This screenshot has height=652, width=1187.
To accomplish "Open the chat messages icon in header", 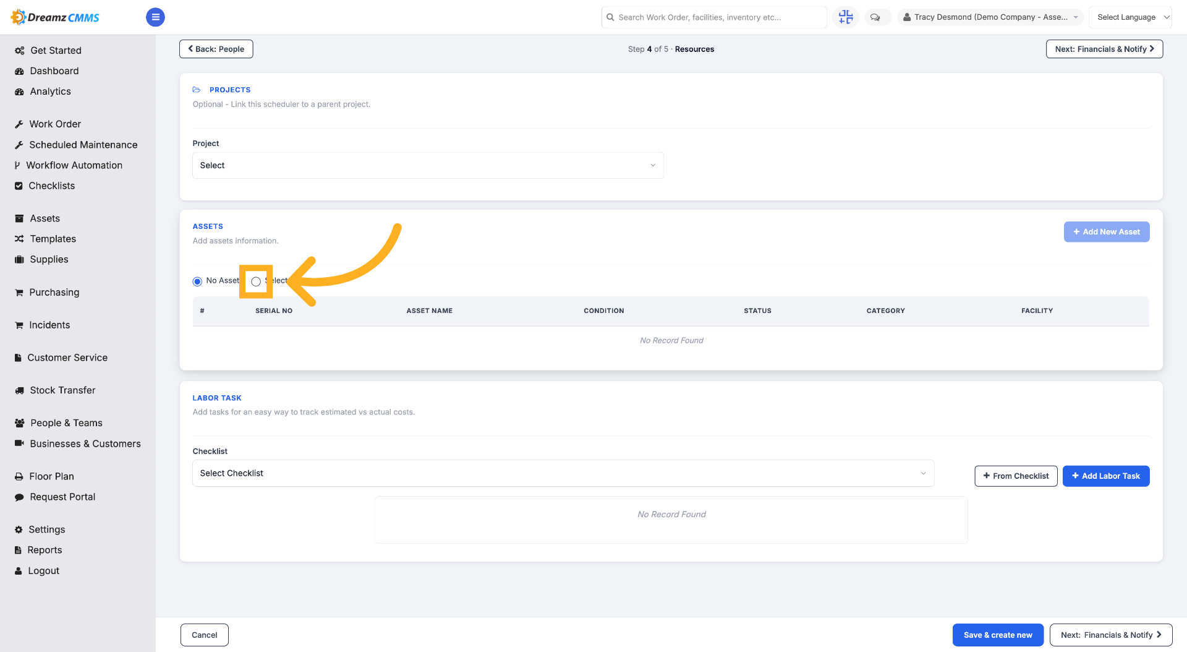I will [875, 17].
